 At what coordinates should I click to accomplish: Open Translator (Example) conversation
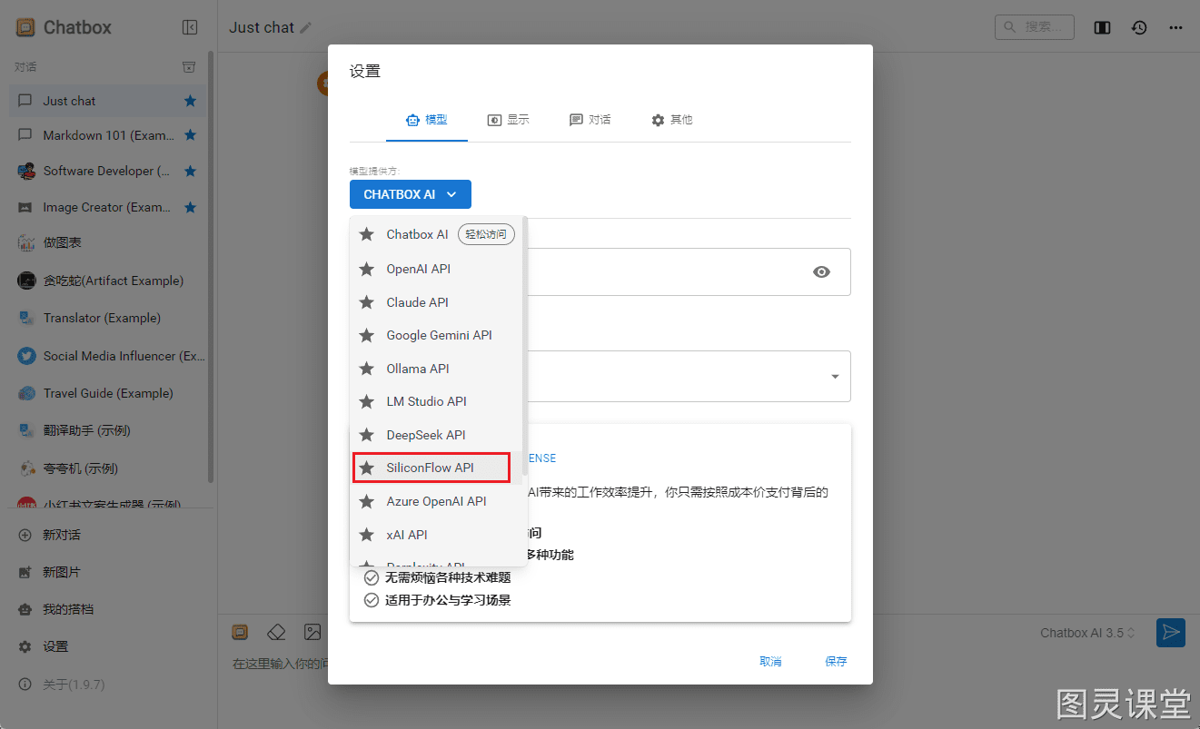pos(108,318)
